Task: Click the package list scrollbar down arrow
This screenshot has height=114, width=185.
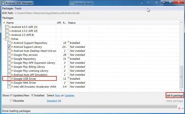Action: (x=181, y=90)
